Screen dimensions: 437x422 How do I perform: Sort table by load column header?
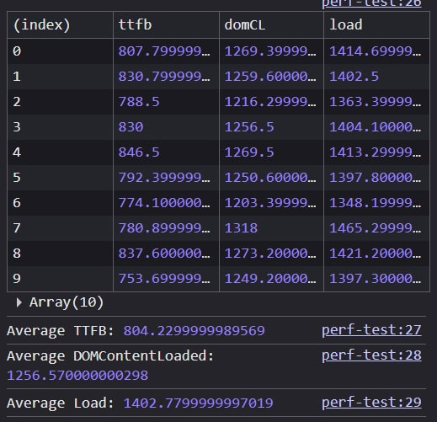pos(376,24)
